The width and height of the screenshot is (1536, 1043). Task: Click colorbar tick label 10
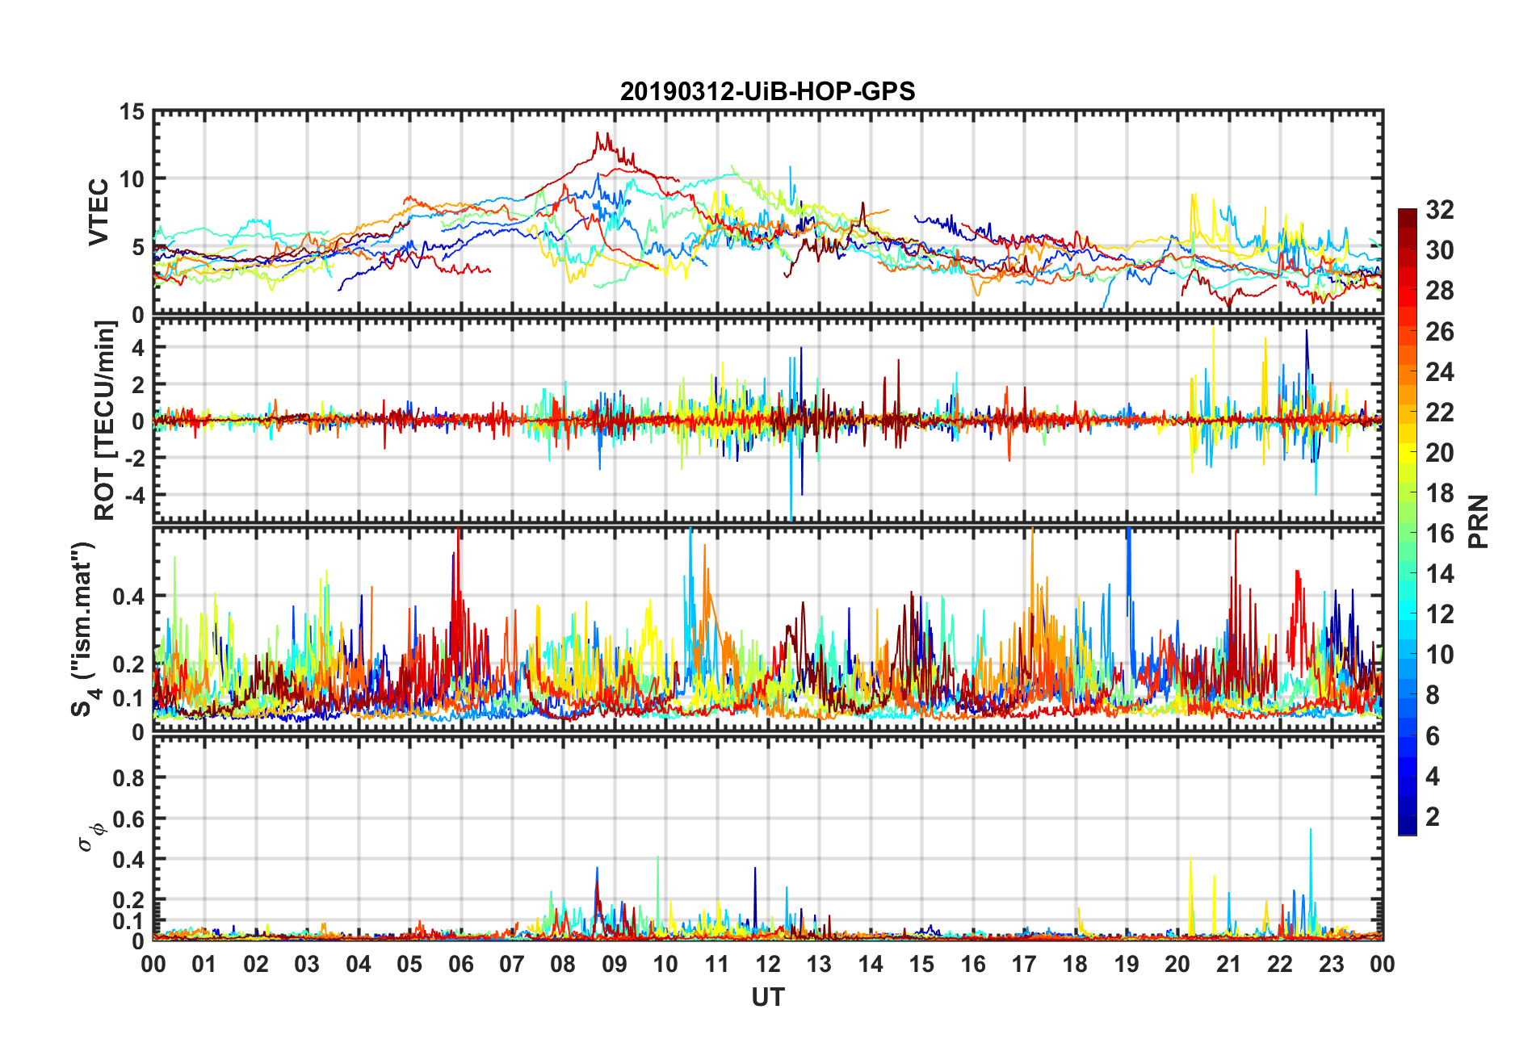click(x=1439, y=655)
